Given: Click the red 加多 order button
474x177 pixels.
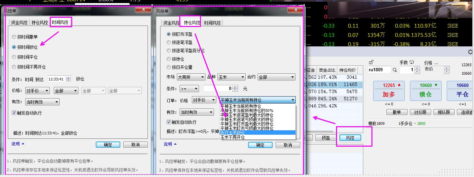Looking at the screenshot, I should (389, 91).
